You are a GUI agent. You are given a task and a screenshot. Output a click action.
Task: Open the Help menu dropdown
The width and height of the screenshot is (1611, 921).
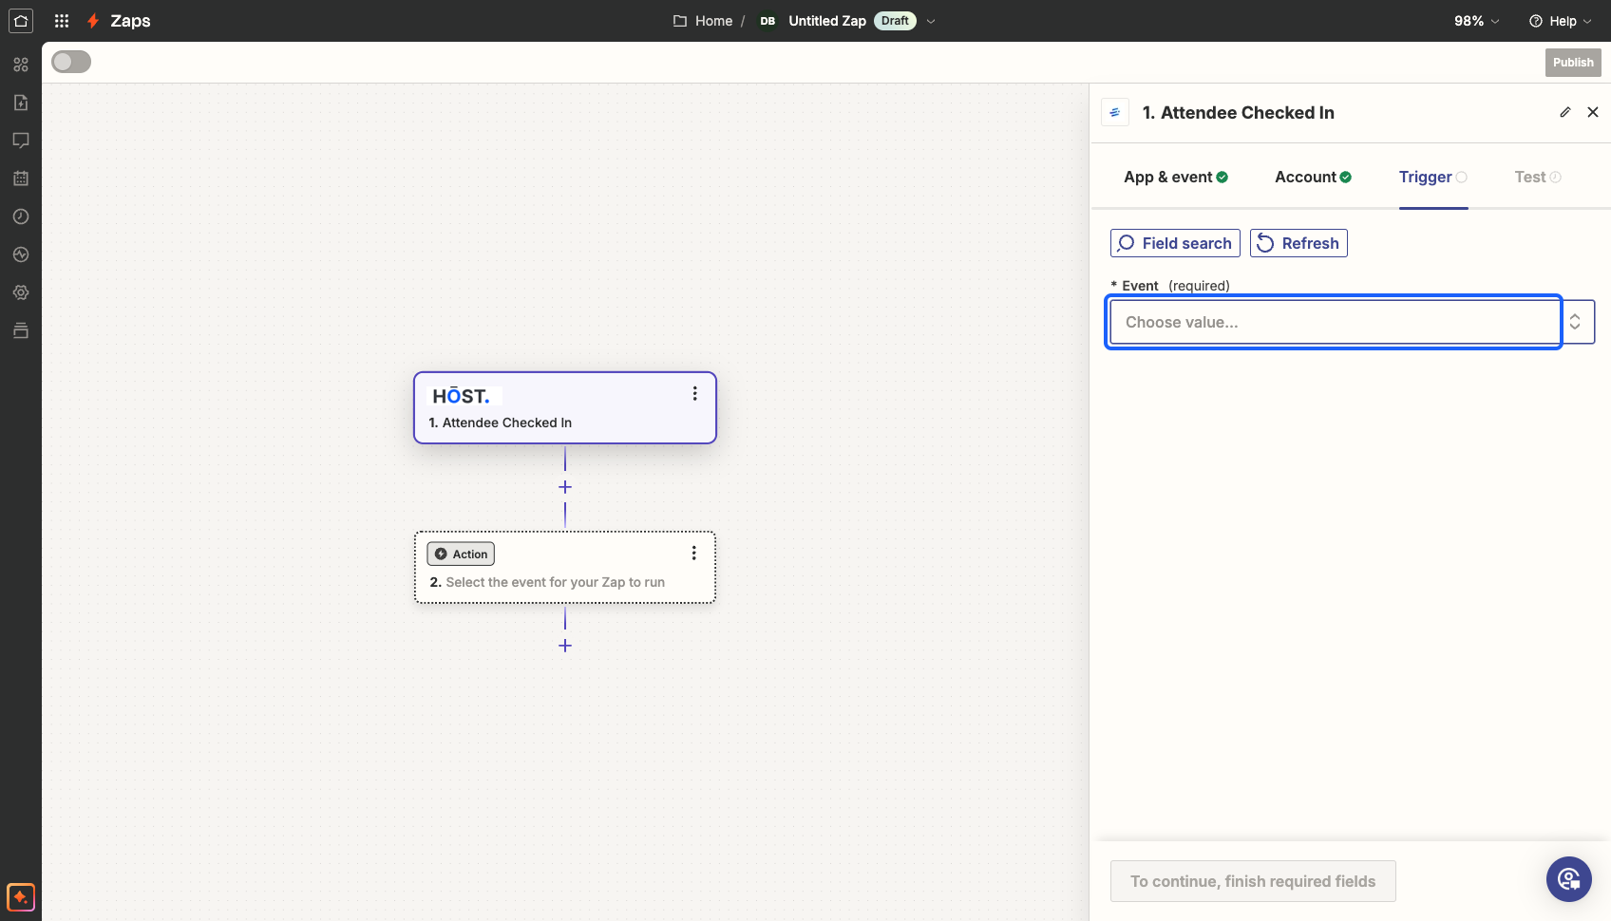pos(1561,21)
